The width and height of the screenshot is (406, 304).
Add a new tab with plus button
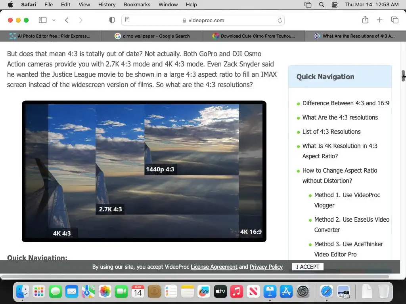379,20
